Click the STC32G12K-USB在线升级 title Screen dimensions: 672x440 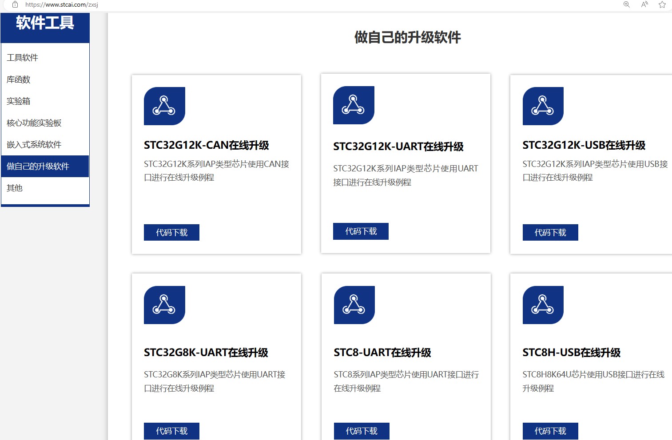[584, 145]
